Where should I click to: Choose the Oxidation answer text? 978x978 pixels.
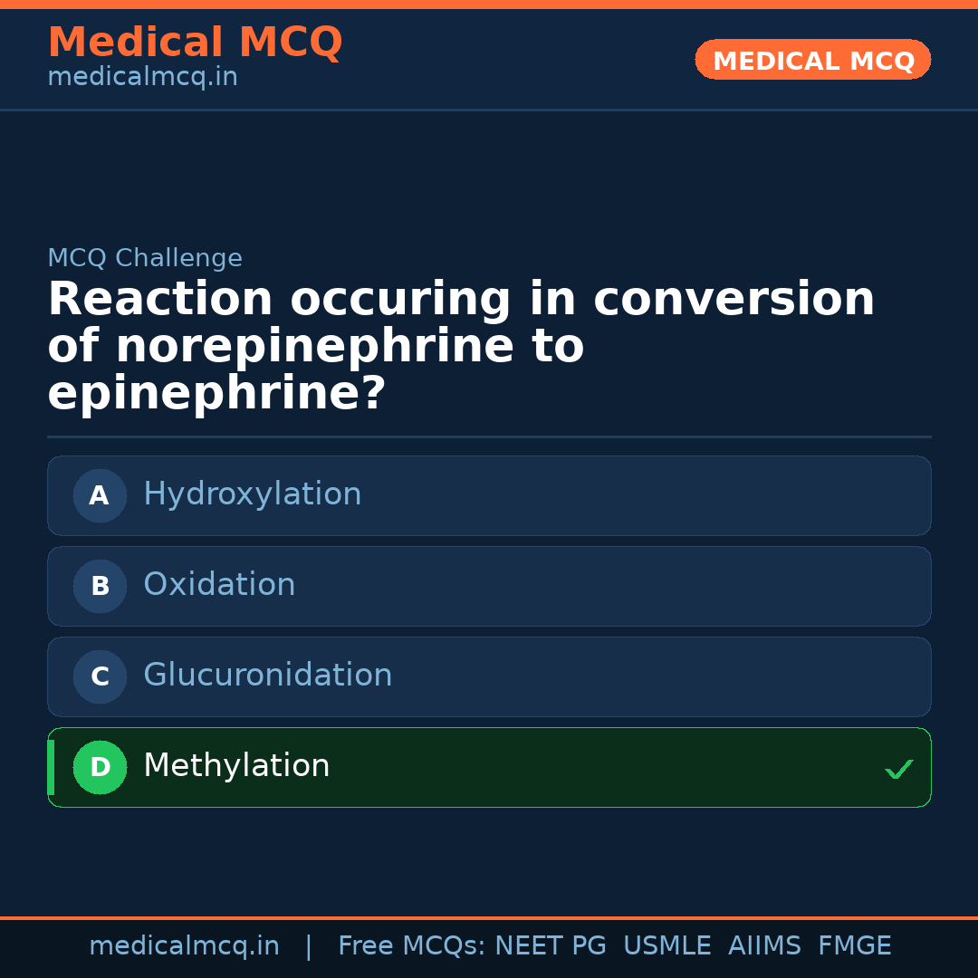click(219, 585)
